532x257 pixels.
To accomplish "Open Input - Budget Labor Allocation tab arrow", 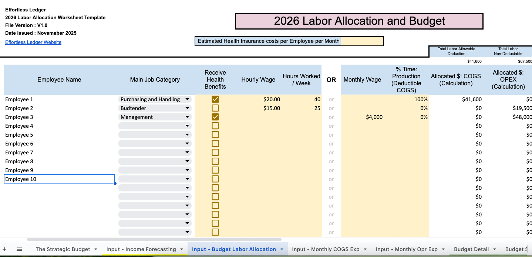I will pyautogui.click(x=282, y=249).
